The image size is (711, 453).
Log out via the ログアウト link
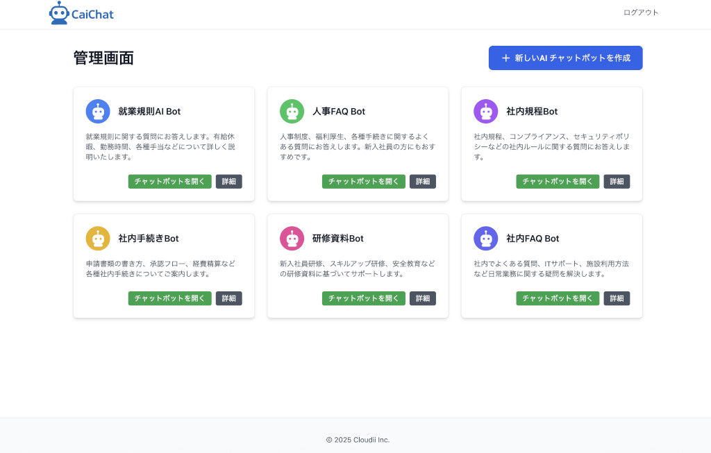coord(640,12)
